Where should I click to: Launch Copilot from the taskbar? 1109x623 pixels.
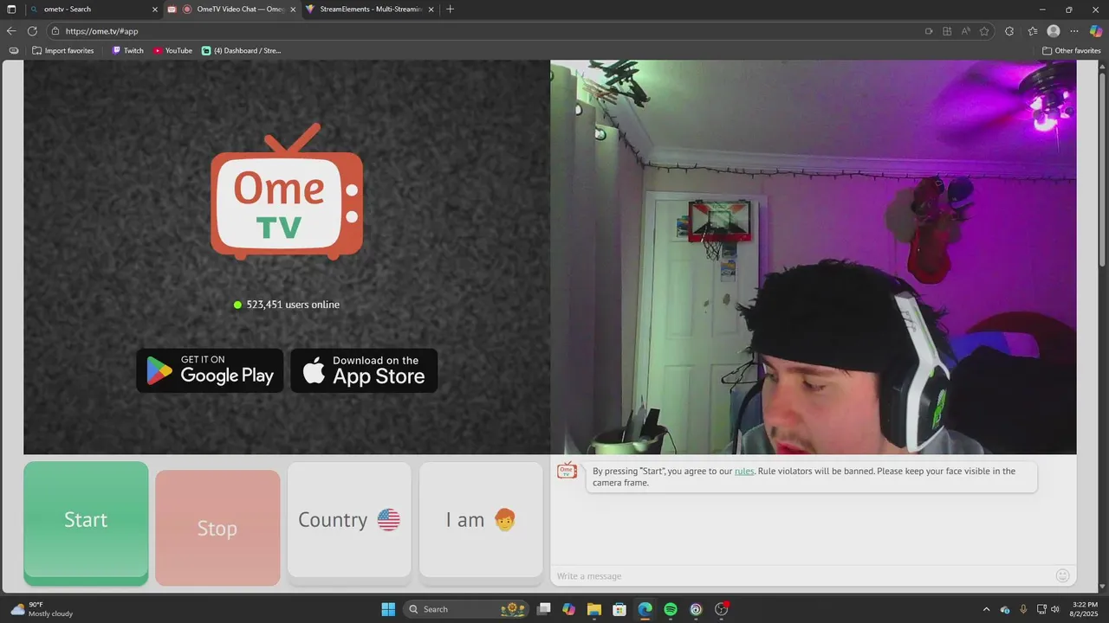[x=568, y=609]
